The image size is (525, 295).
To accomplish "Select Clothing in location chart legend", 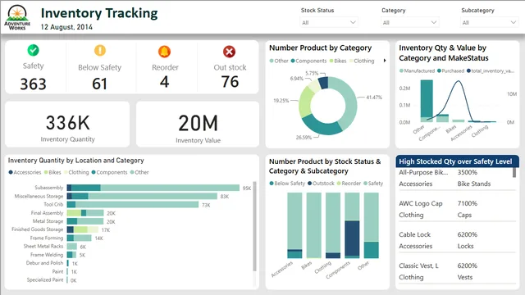I will pos(76,172).
